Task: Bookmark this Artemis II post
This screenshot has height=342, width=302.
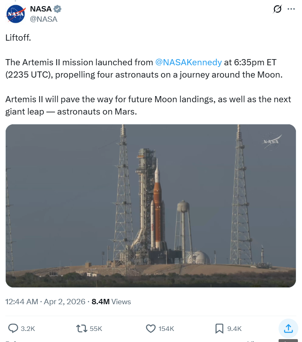Action: (x=219, y=328)
